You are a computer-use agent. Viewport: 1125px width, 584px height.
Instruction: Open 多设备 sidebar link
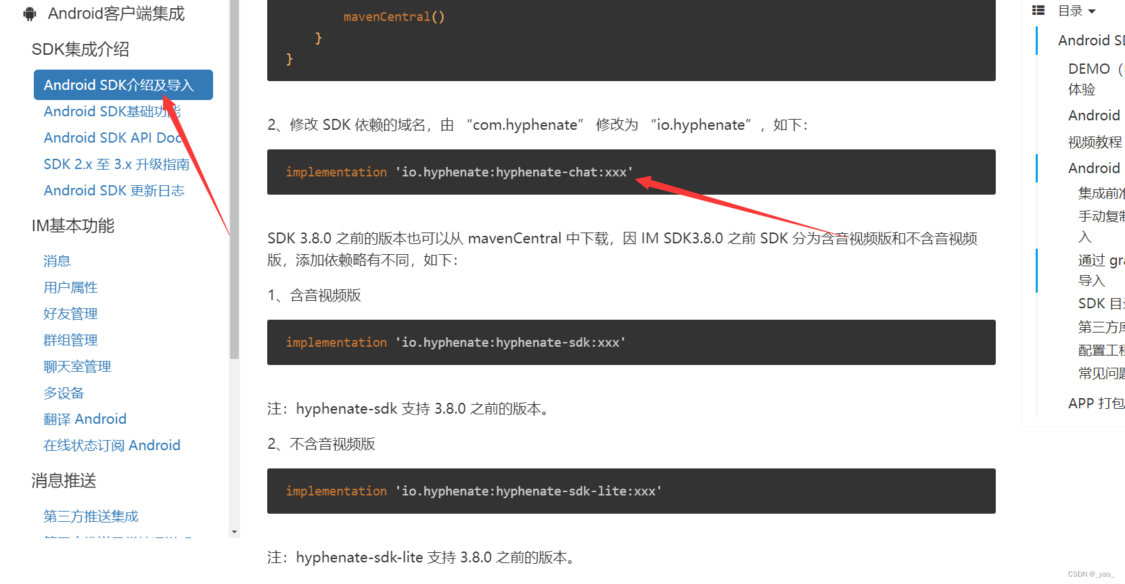[64, 393]
